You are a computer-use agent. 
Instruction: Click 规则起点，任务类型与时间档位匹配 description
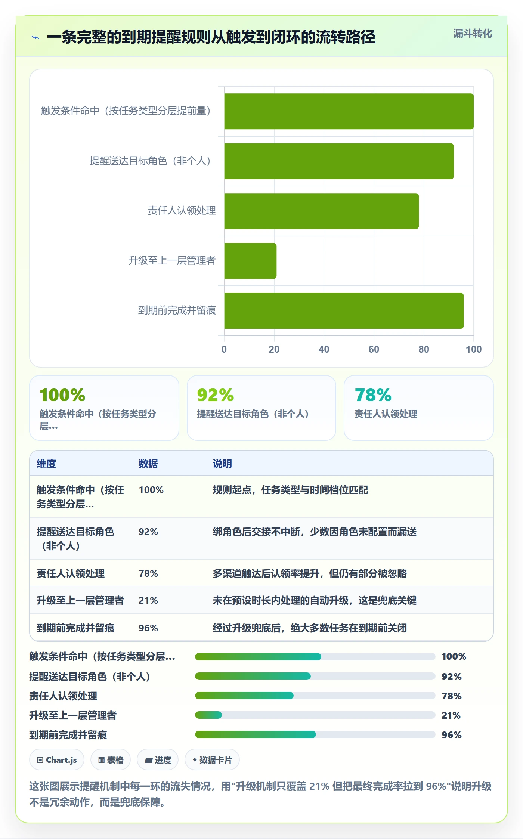tap(290, 490)
